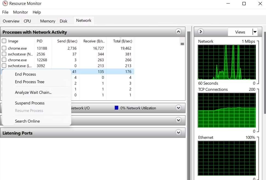Screen dimensions: 266x180
Task: Check the select-all Image header checkbox
Action: [x=4, y=41]
